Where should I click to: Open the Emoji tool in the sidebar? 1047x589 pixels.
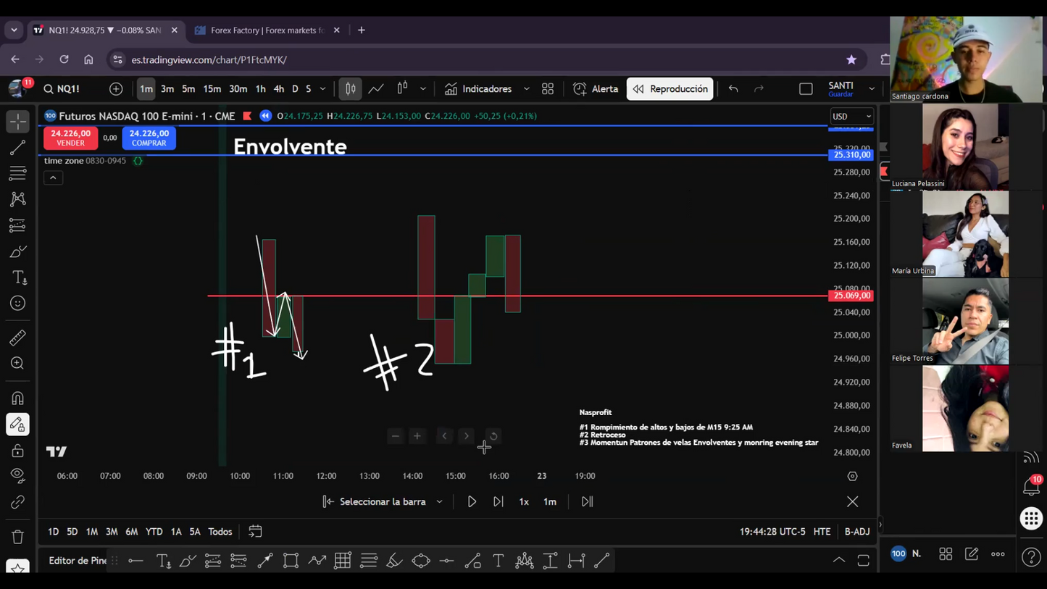tap(17, 303)
